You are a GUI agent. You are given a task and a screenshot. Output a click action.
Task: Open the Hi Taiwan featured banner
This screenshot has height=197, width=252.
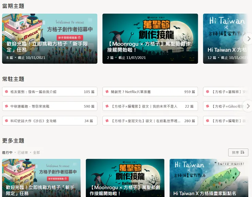point(225,39)
